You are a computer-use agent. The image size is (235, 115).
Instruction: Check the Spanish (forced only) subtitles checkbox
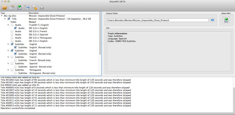pyautogui.click(x=15, y=67)
